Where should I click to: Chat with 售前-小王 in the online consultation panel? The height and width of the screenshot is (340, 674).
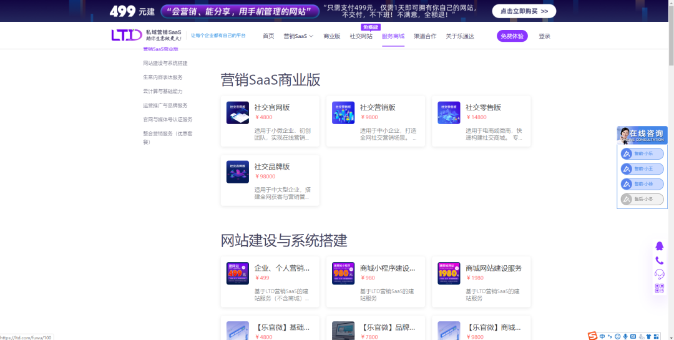[x=642, y=169]
